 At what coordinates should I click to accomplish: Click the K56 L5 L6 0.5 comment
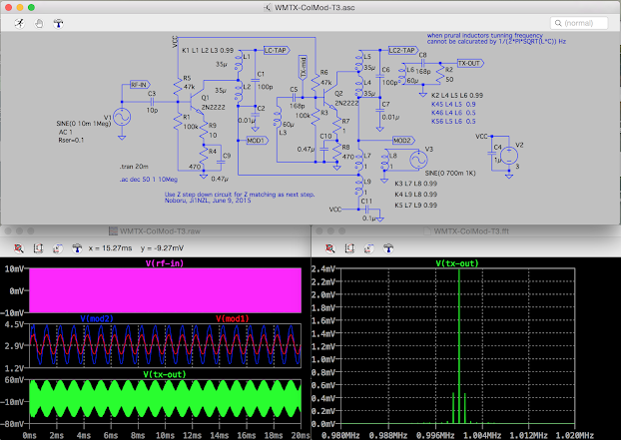tap(453, 122)
